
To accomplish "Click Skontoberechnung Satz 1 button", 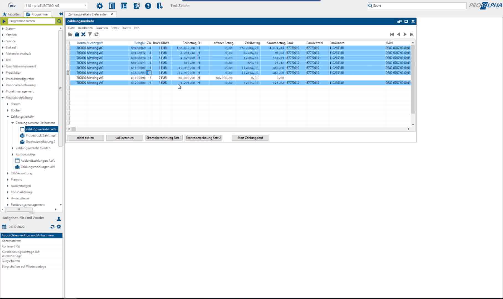I will pyautogui.click(x=164, y=138).
